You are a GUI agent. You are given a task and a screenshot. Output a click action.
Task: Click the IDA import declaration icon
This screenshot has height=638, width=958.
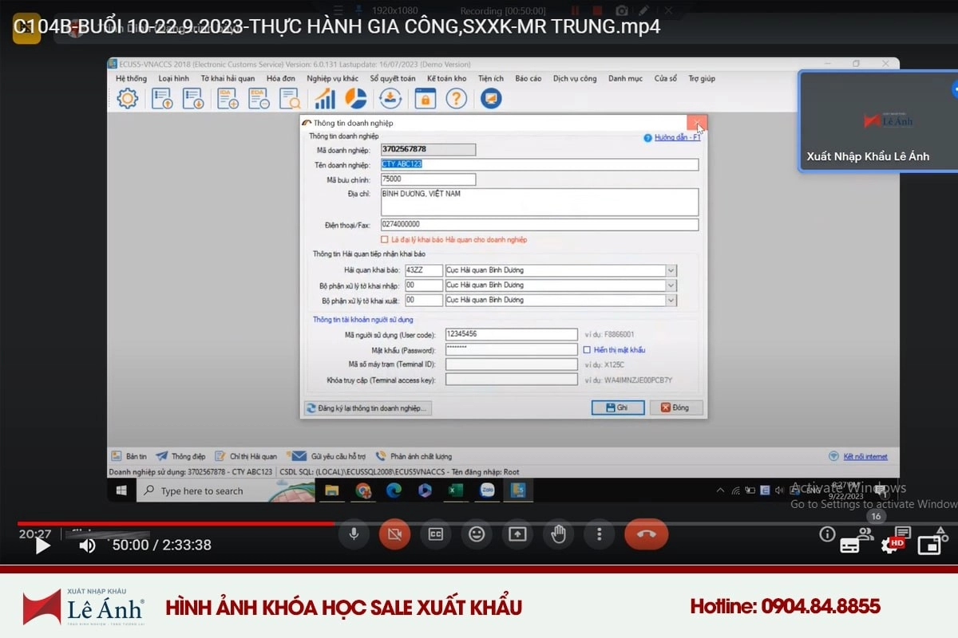tap(228, 98)
